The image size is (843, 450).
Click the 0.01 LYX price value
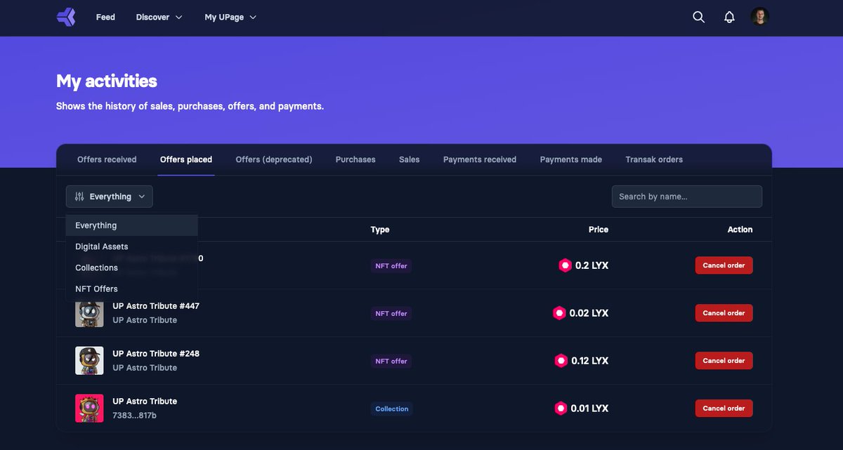pyautogui.click(x=590, y=409)
